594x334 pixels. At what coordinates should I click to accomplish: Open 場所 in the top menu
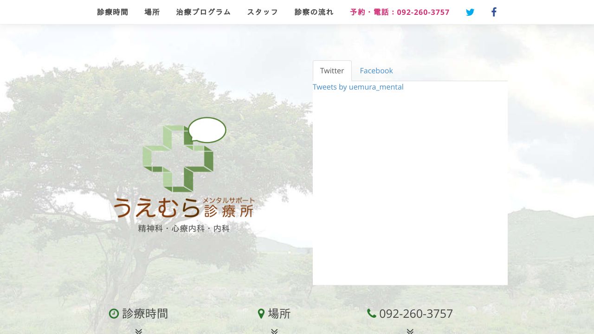pos(152,13)
